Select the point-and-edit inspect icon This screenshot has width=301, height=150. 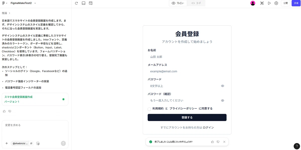click(262, 3)
